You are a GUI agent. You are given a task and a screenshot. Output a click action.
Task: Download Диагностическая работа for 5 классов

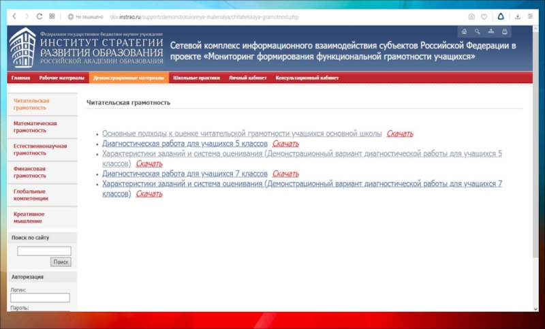285,144
